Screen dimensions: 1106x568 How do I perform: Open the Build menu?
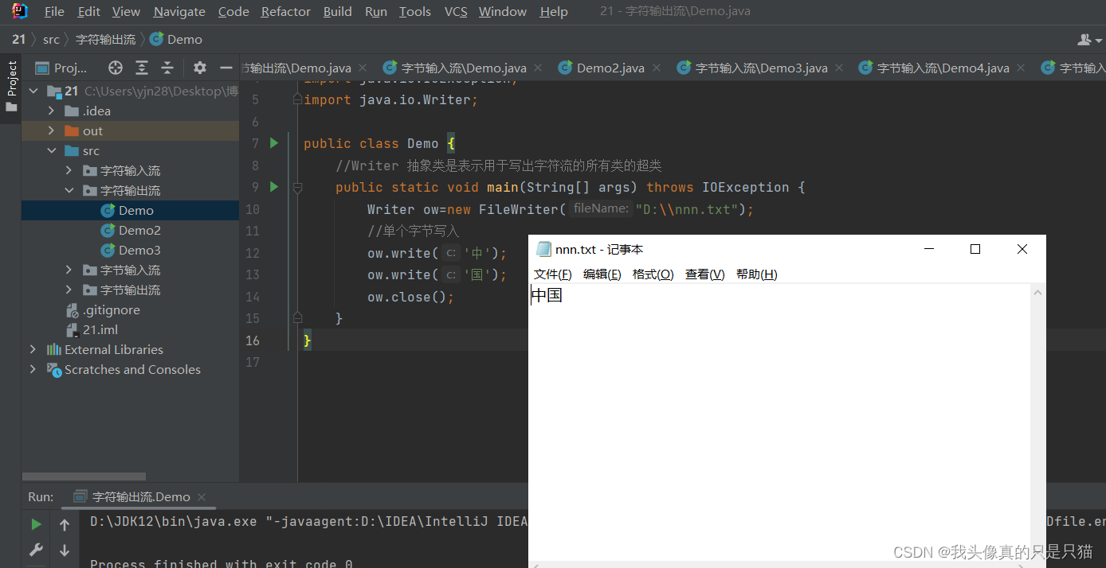338,11
